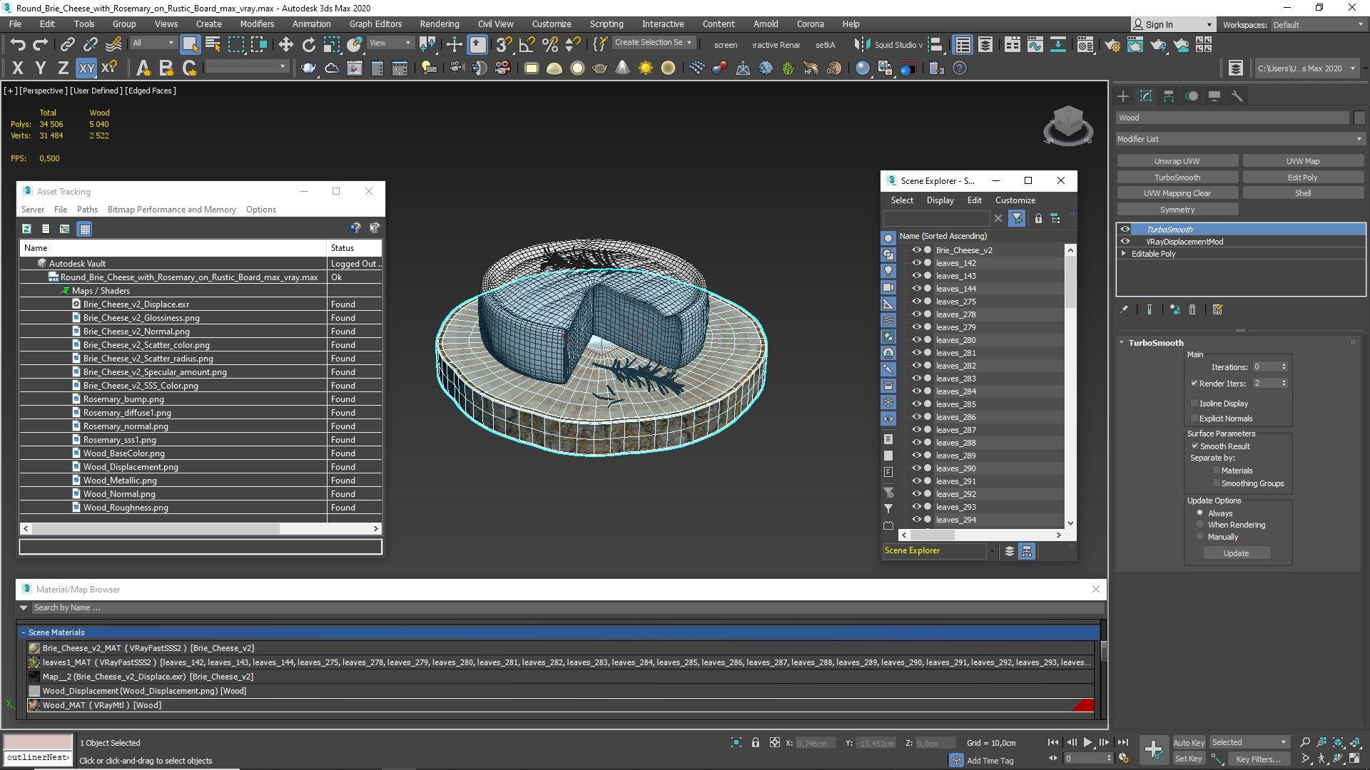Screen dimensions: 1370x770
Task: Select Manually update option
Action: pyautogui.click(x=1199, y=537)
